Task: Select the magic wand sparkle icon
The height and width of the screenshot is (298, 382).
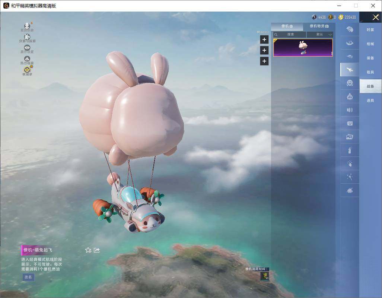Action: tap(350, 177)
